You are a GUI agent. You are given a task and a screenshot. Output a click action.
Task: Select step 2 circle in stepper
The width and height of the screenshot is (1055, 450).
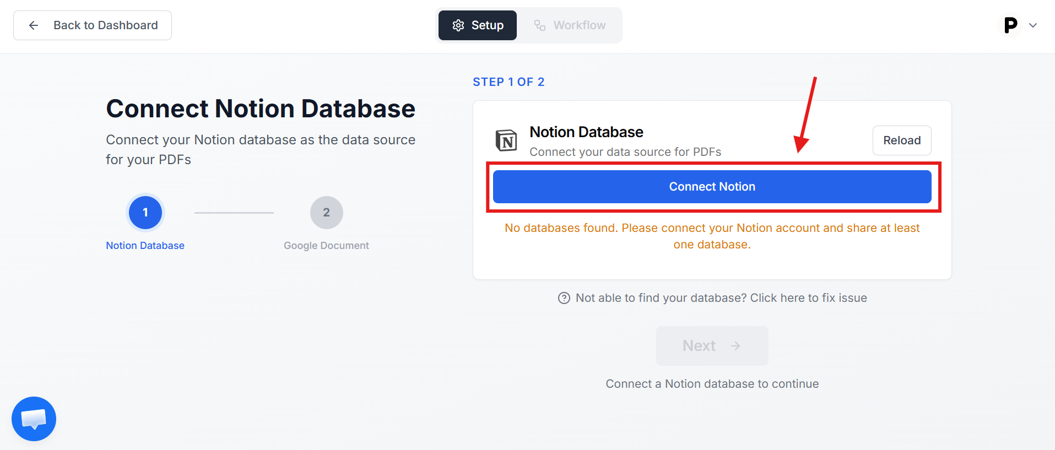pyautogui.click(x=326, y=213)
